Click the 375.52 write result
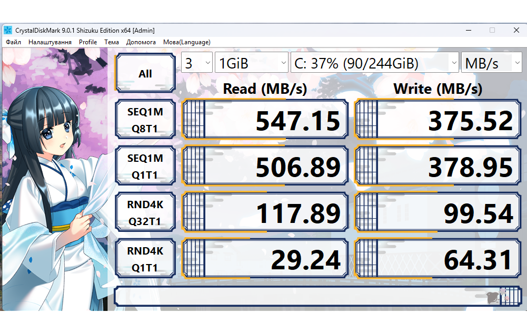The image size is (527, 312). pyautogui.click(x=438, y=120)
